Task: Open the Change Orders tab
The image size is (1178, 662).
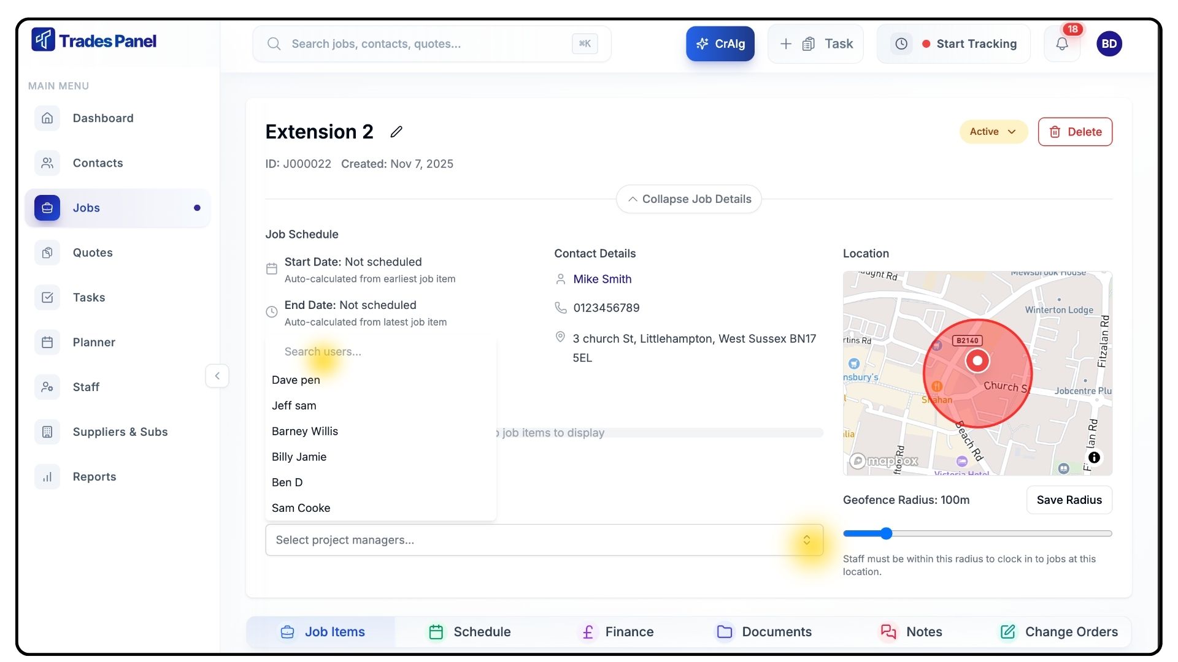Action: tap(1059, 632)
